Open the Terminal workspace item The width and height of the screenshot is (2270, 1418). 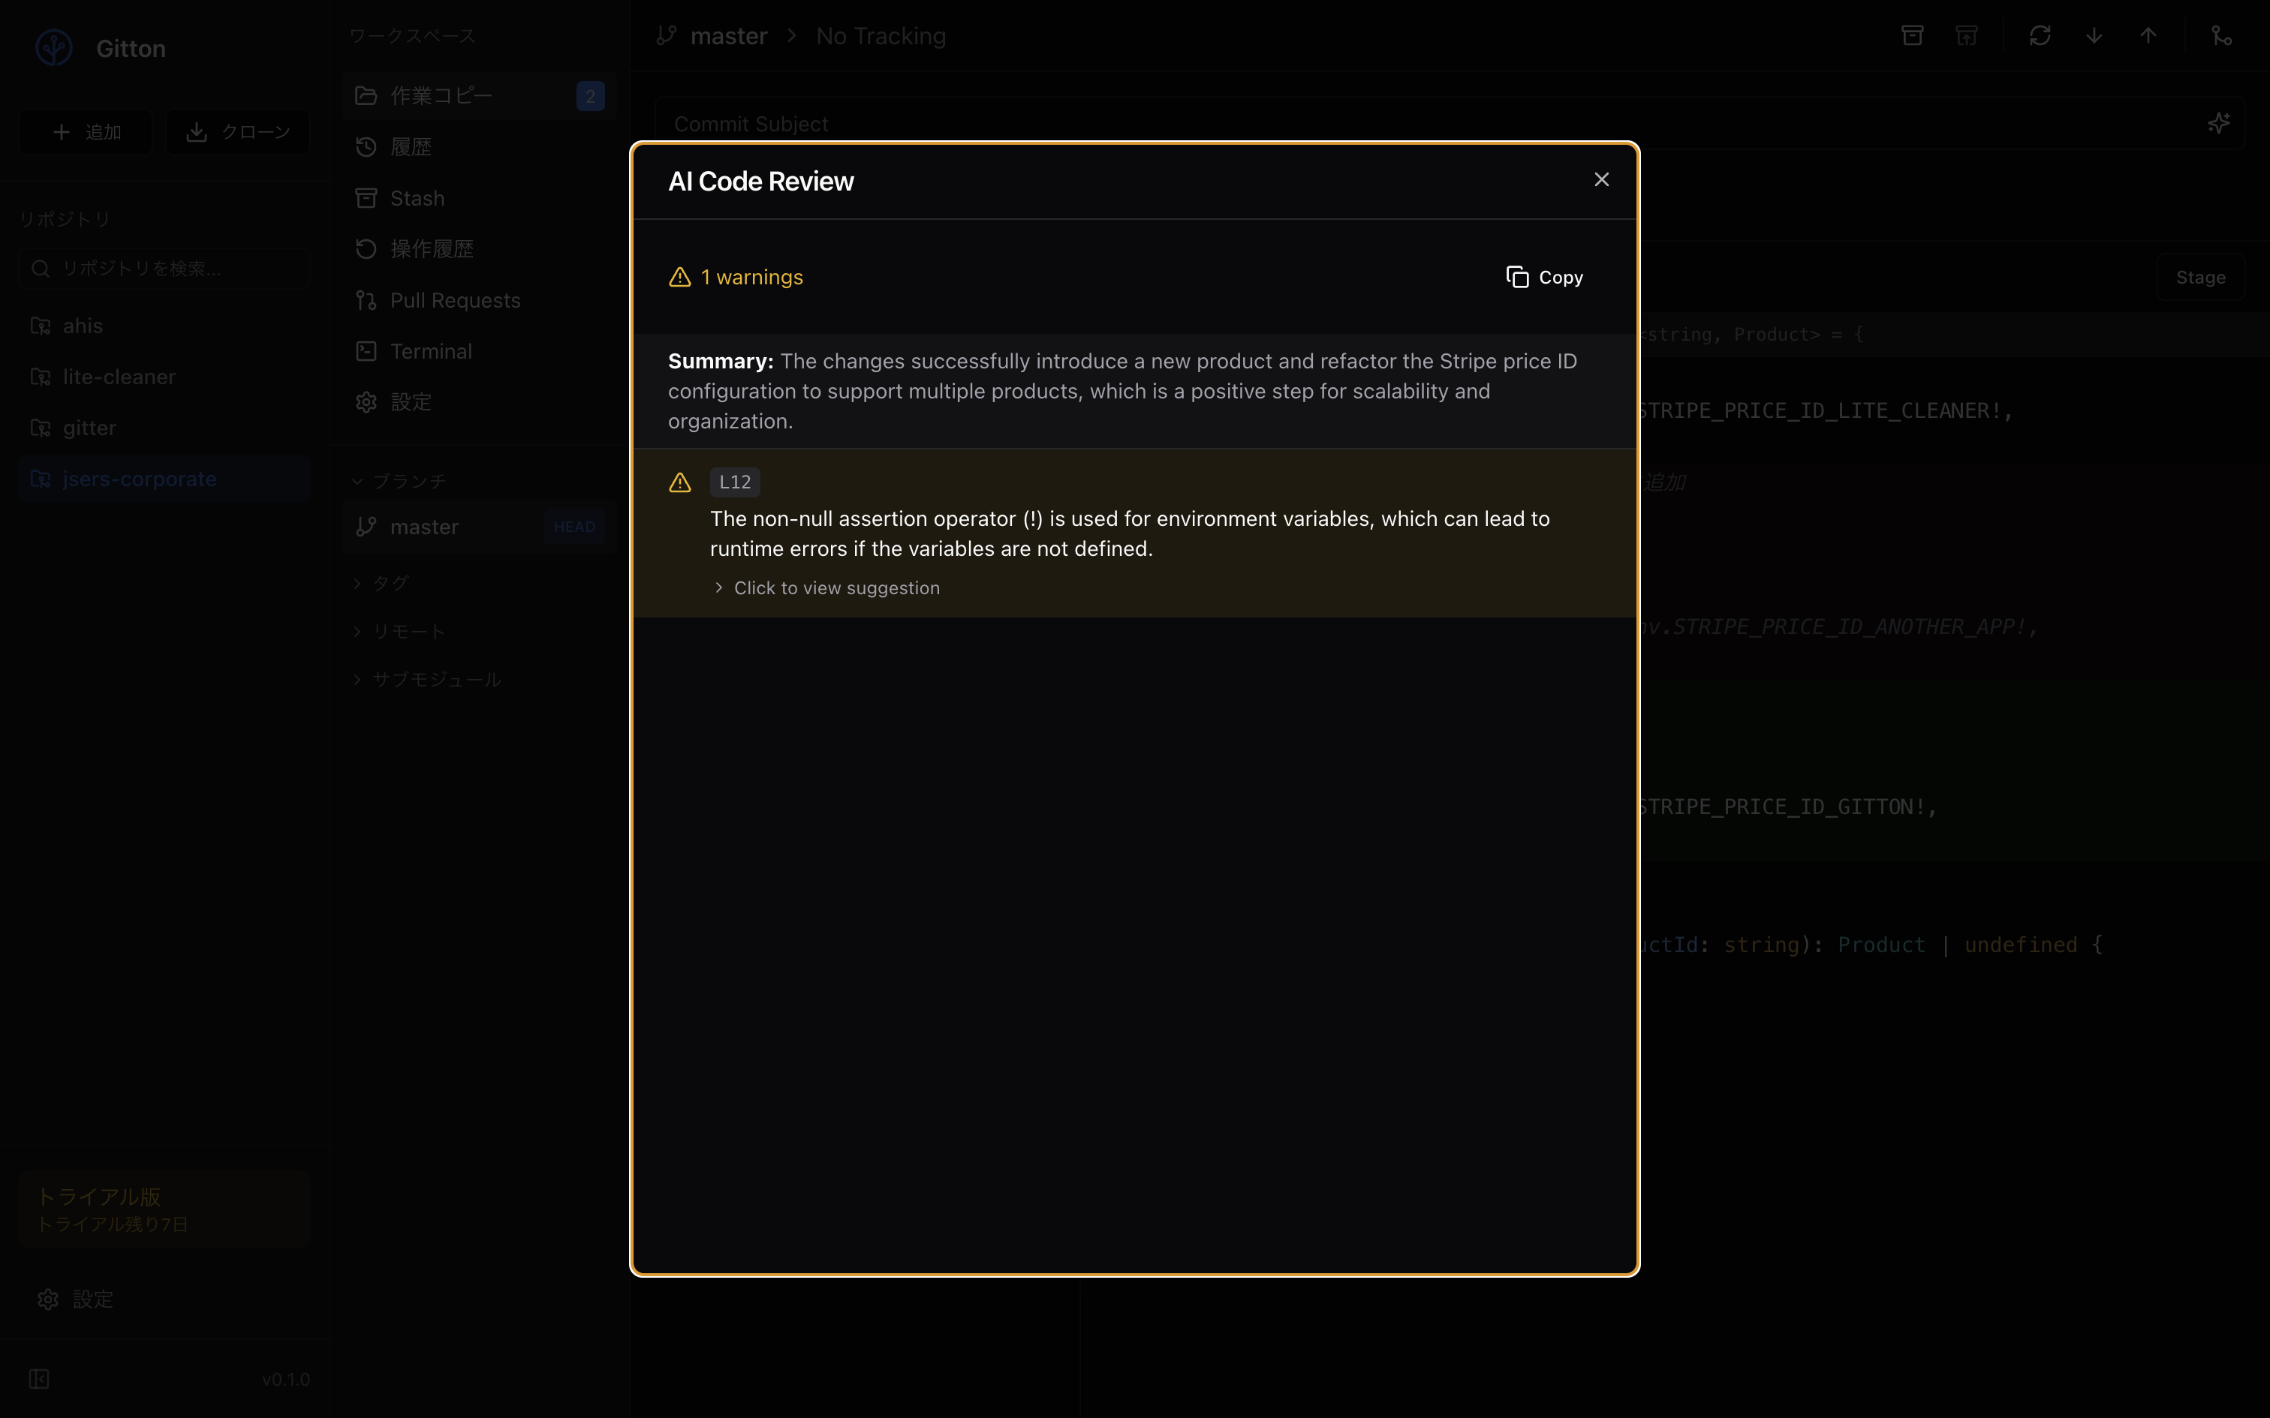[x=431, y=351]
